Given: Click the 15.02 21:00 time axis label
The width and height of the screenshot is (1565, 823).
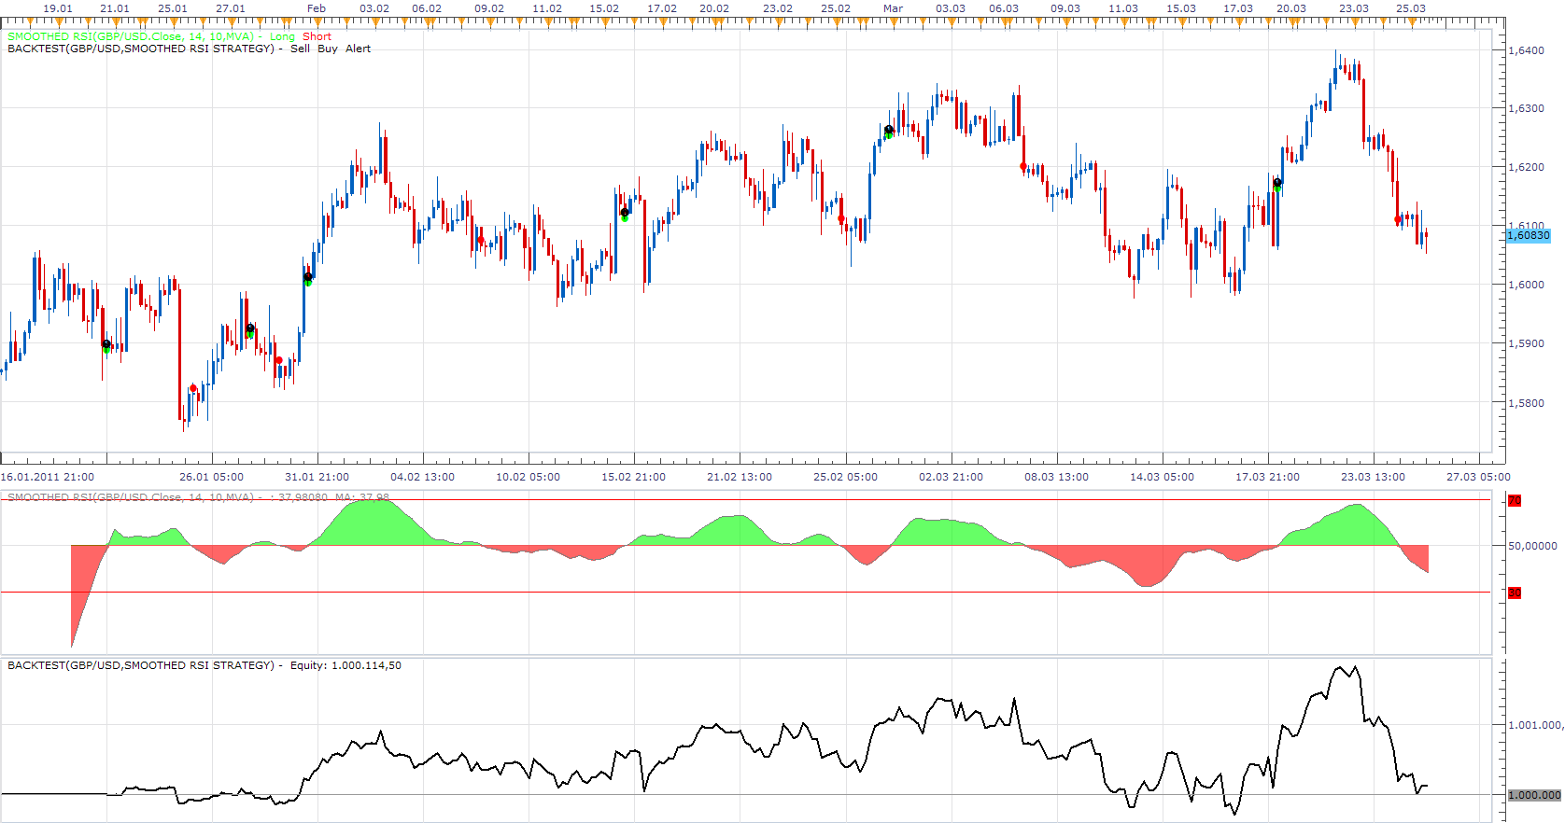Looking at the screenshot, I should (x=634, y=477).
